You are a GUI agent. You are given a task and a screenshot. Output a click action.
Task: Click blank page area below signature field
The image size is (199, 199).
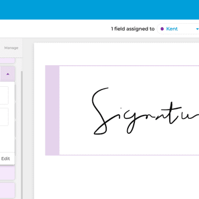click(117, 177)
